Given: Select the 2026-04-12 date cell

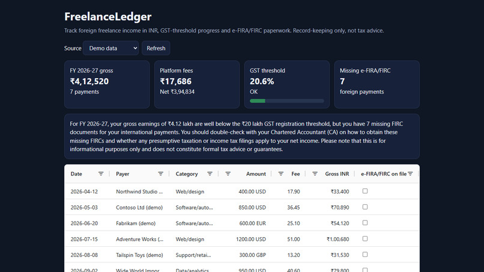Looking at the screenshot, I should point(84,192).
